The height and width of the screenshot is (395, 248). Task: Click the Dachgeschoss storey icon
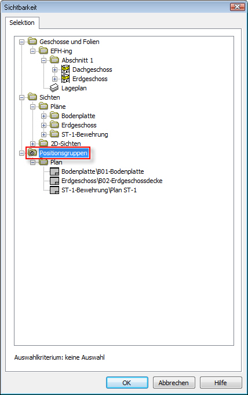point(65,70)
